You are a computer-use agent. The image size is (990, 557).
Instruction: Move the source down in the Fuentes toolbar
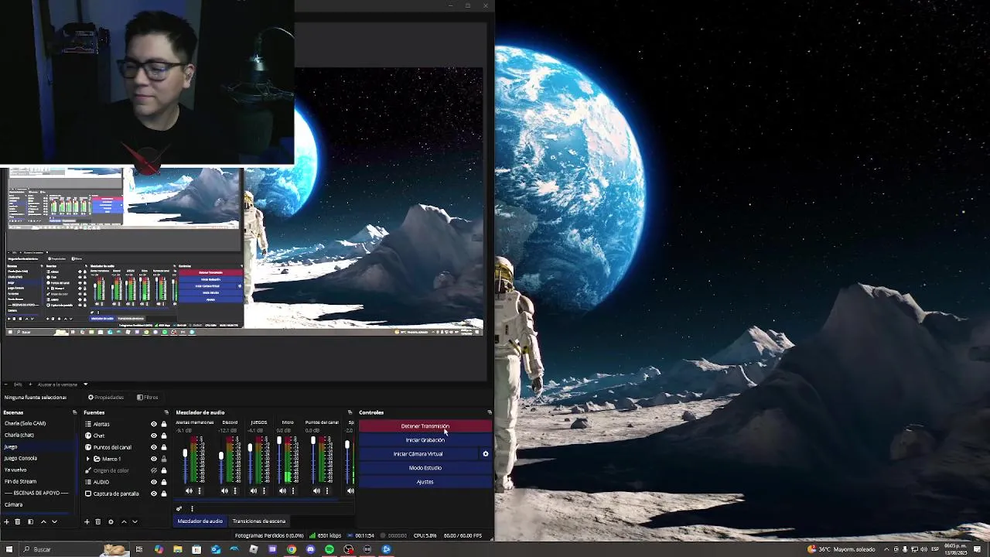(135, 521)
